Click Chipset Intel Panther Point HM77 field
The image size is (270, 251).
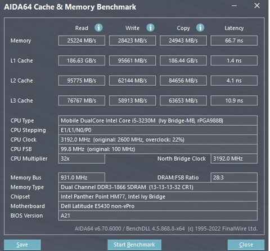(158, 197)
